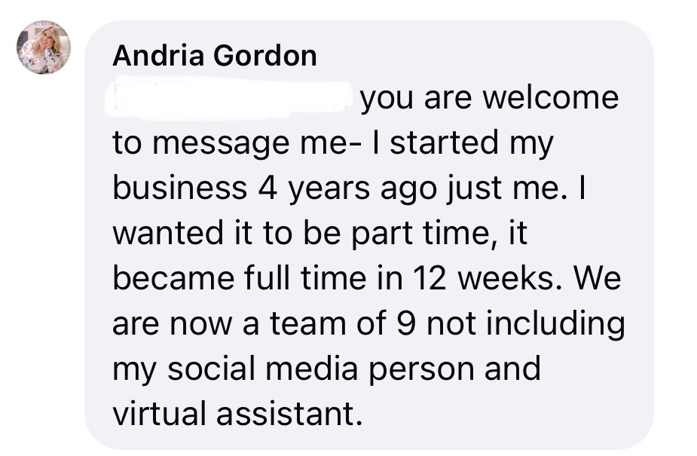
Task: Click the phrase "you are welcome"
Action: [490, 99]
